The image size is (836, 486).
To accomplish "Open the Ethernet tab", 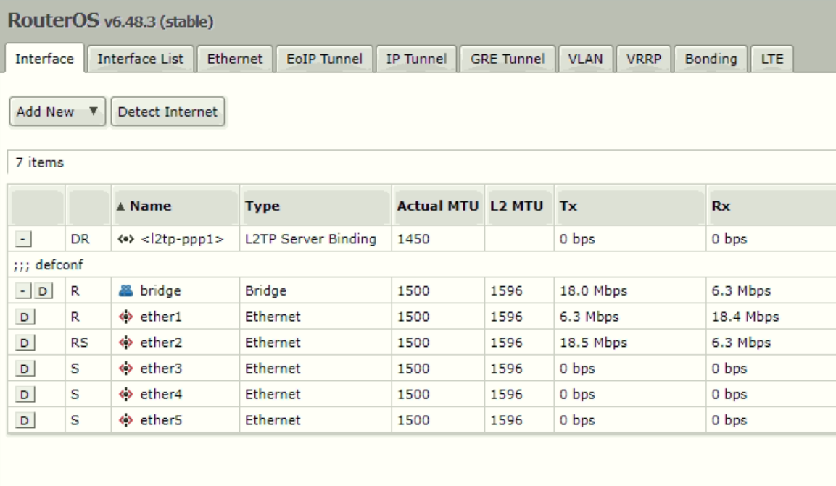I will coord(235,59).
